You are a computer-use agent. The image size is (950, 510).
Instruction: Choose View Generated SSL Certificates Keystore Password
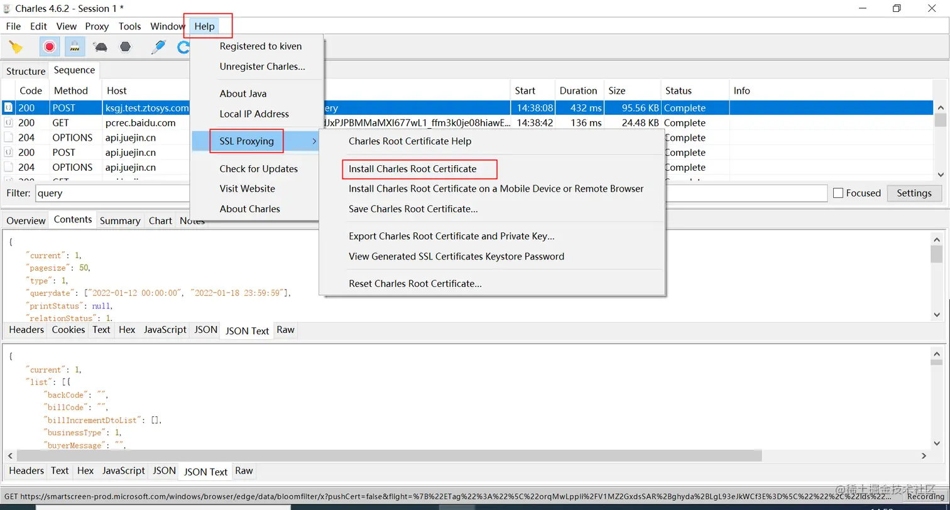click(456, 256)
